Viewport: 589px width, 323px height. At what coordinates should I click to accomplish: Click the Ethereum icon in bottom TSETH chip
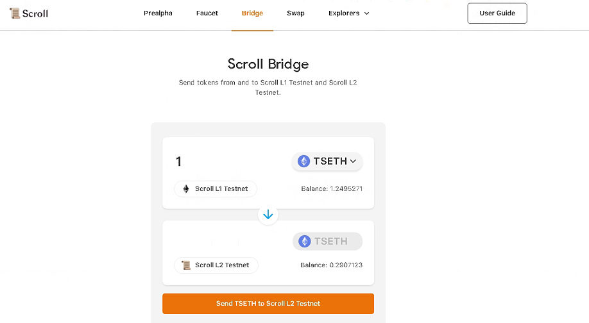coord(304,241)
